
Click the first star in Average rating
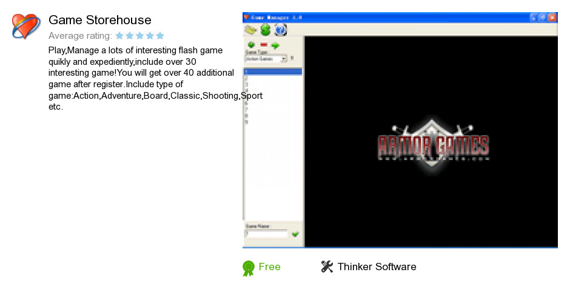[119, 36]
